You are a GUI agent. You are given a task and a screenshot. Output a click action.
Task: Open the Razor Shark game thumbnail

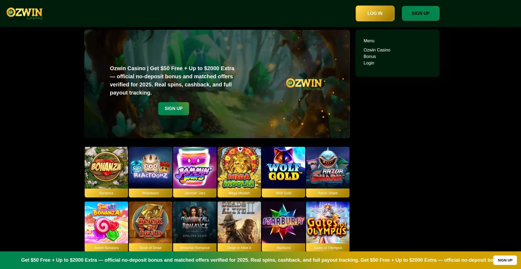coord(328,168)
